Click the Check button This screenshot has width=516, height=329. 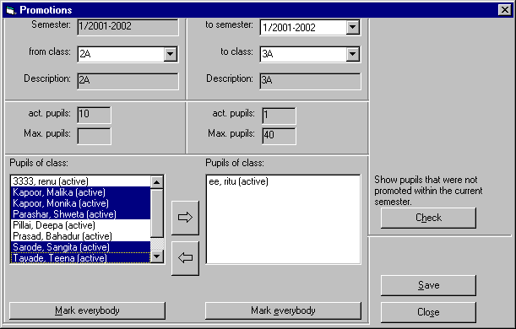428,218
